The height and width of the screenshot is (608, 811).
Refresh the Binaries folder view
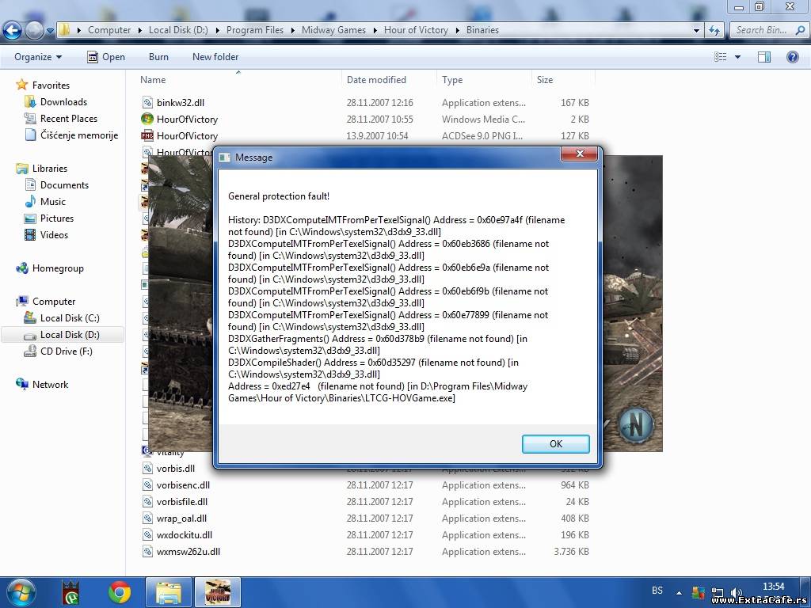tap(714, 31)
